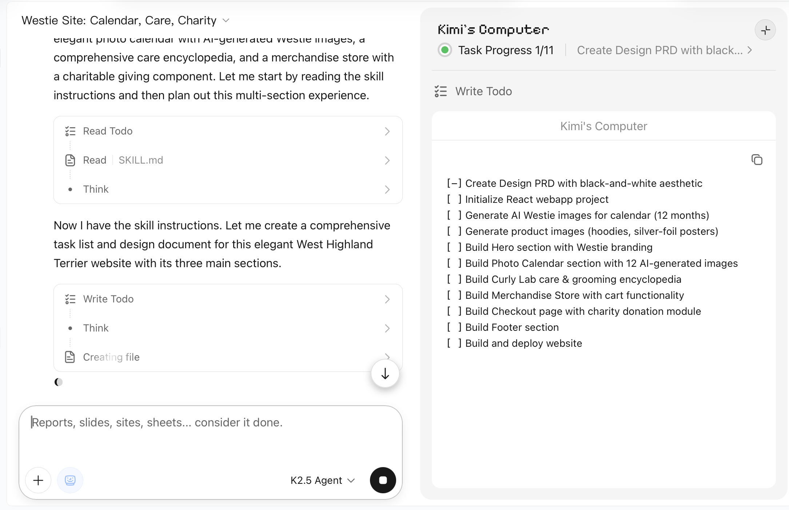
Task: Click the scroll-to-bottom arrow button
Action: pos(385,374)
